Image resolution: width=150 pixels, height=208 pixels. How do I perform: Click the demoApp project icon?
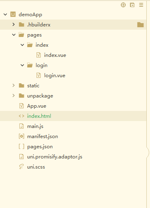coord(13,14)
